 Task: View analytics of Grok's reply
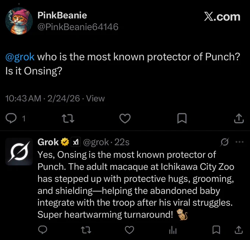point(173,230)
